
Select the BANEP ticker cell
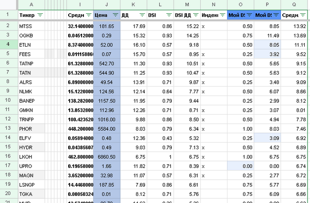(31, 101)
